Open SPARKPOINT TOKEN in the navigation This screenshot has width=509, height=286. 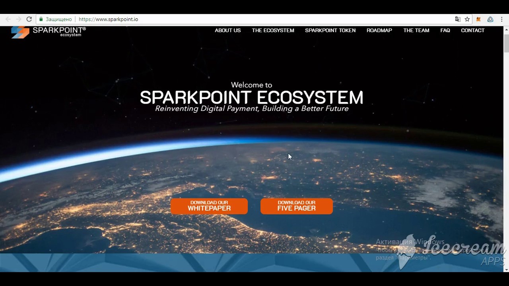click(330, 30)
